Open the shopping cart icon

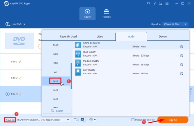[148, 3]
